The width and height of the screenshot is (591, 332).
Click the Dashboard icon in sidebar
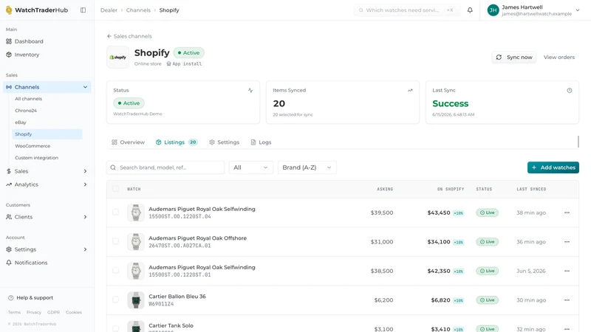point(9,41)
